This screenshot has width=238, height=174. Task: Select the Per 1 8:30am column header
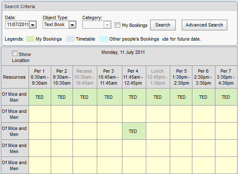tap(40, 77)
